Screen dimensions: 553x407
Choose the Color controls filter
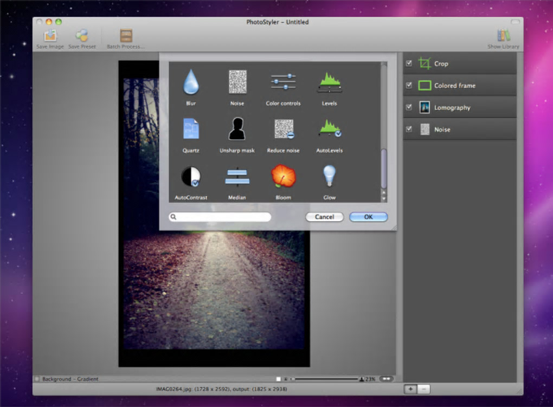[283, 82]
